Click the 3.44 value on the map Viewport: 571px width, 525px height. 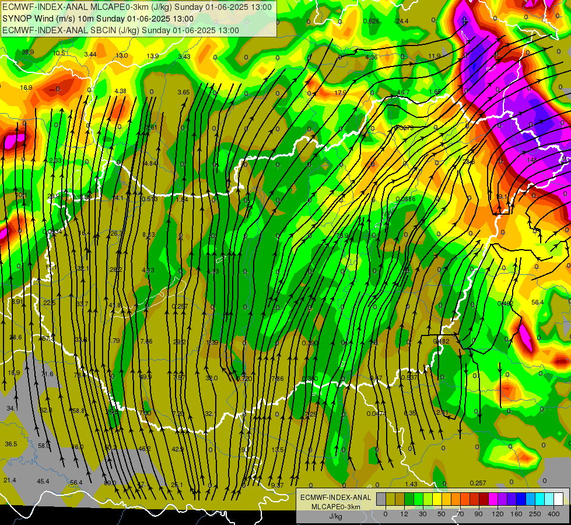[90, 55]
